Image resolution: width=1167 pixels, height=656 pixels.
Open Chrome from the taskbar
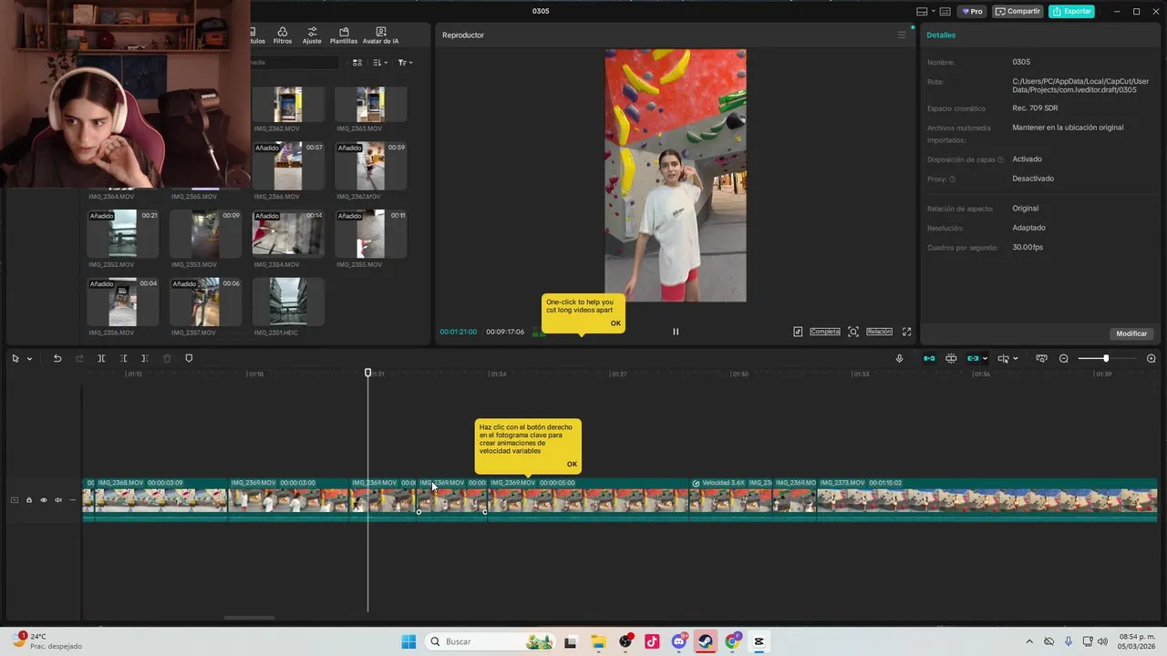732,641
